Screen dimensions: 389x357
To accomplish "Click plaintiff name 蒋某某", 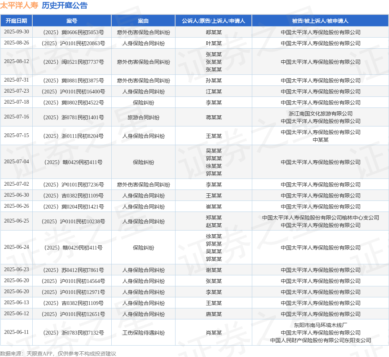I will 214,117.
